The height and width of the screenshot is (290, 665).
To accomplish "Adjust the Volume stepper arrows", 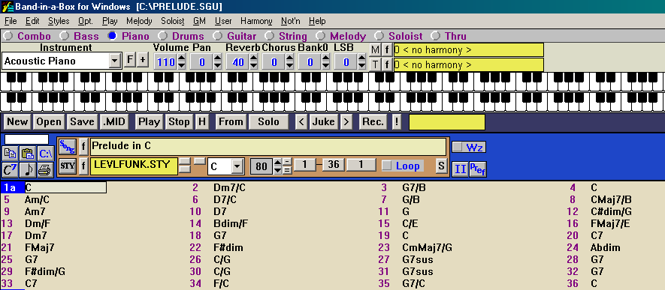I will (x=181, y=62).
